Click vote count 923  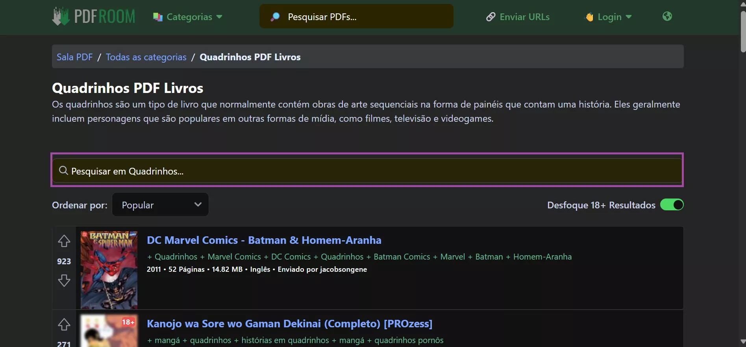(x=64, y=261)
